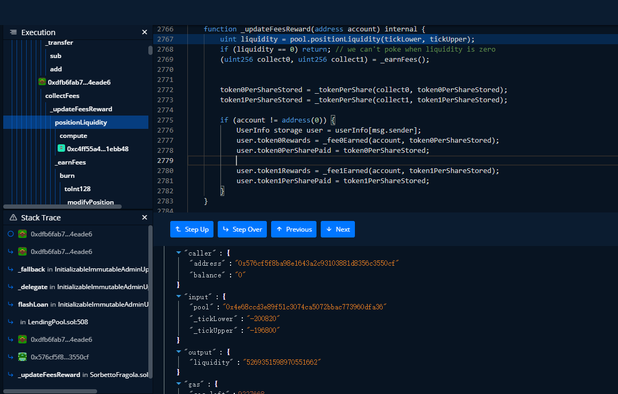This screenshot has width=618, height=394.
Task: Select collectFees in Execution tree
Action: [x=62, y=96]
